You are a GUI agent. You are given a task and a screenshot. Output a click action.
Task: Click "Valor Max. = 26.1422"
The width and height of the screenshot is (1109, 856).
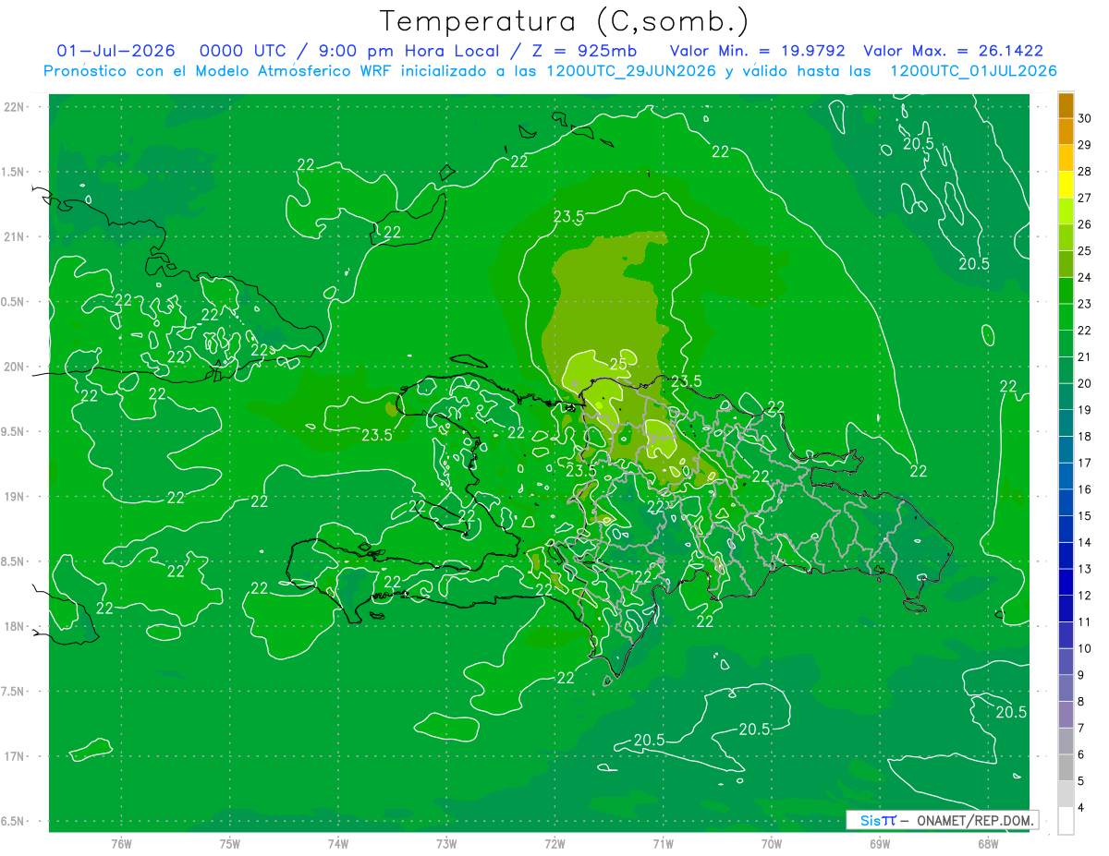(953, 51)
